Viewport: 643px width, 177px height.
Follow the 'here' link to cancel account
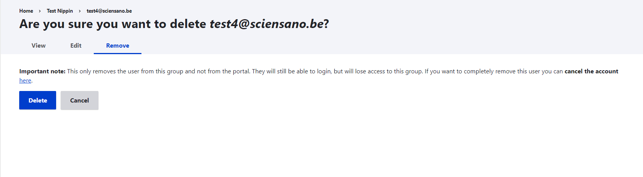pos(25,81)
